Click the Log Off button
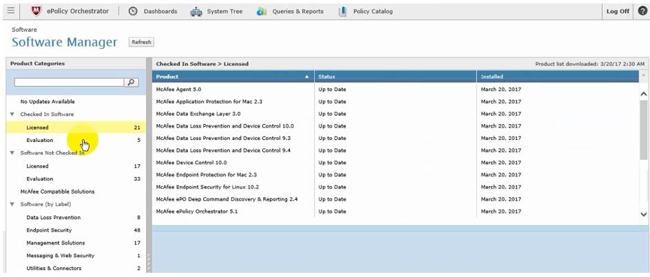This screenshot has width=650, height=277. [617, 12]
